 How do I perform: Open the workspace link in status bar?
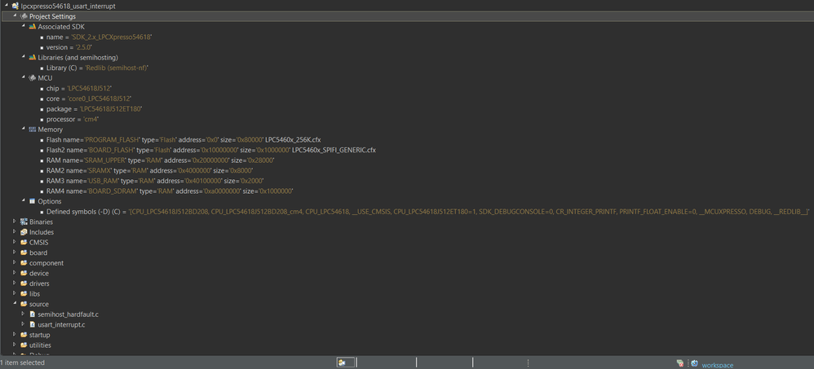click(x=718, y=365)
